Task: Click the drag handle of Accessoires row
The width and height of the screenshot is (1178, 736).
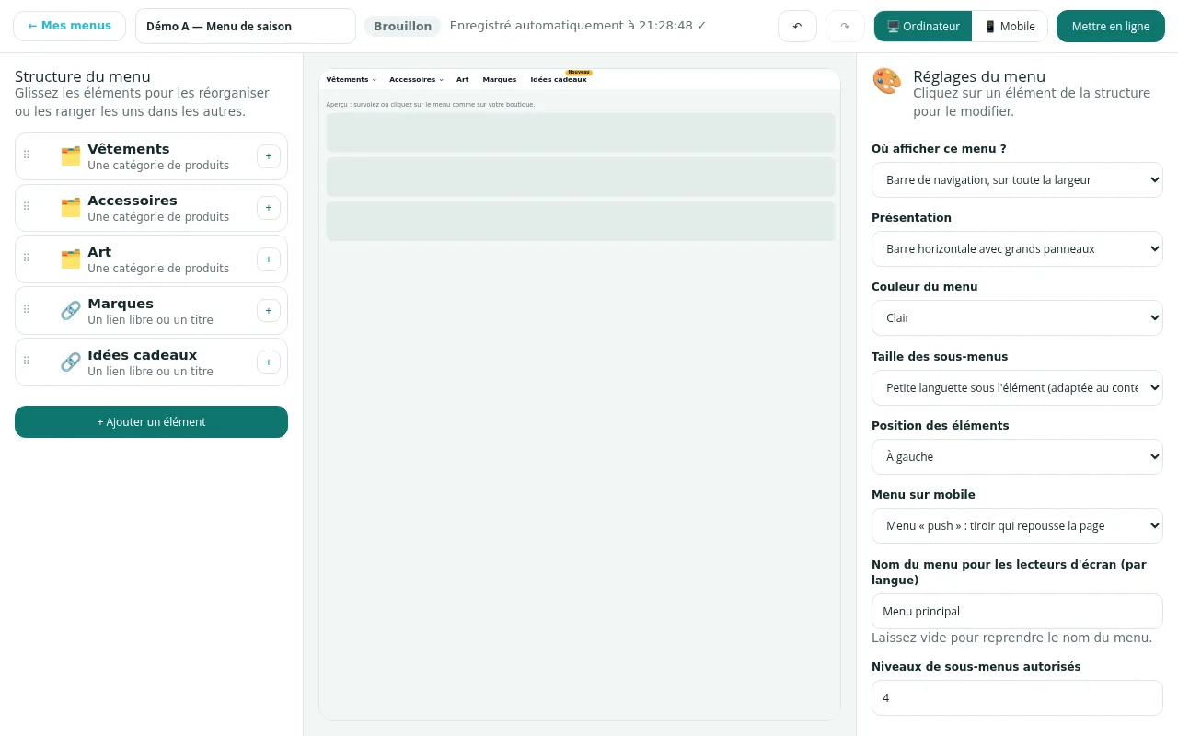Action: pos(27,207)
